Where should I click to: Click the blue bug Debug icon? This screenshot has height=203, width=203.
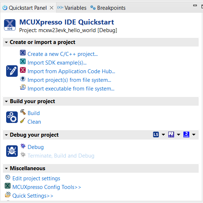pyautogui.click(x=23, y=146)
